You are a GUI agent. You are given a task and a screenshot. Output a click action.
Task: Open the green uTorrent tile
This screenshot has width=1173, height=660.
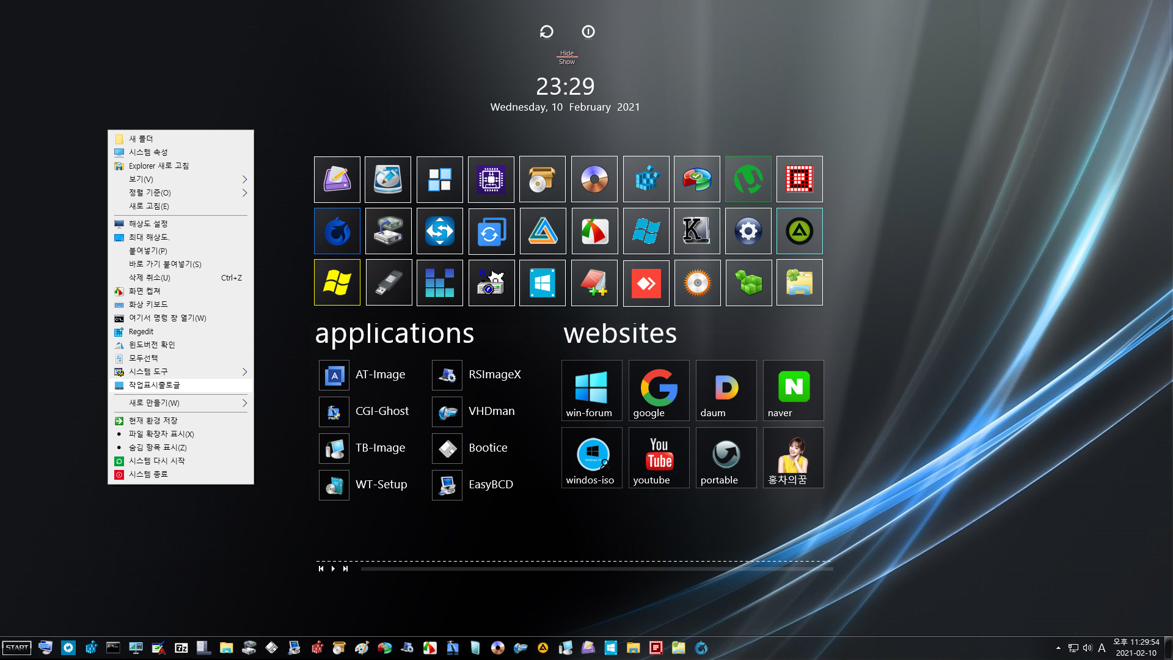pyautogui.click(x=748, y=179)
